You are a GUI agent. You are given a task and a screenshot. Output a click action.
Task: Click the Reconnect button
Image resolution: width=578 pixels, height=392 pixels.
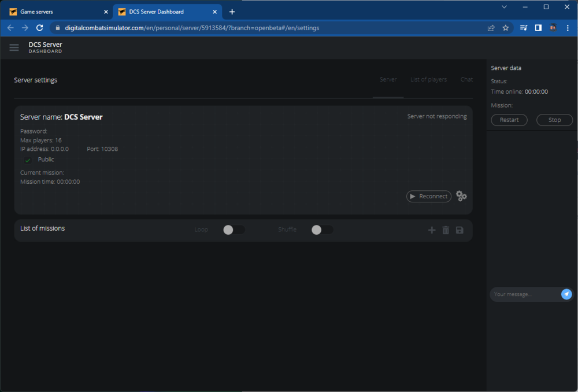click(x=429, y=196)
